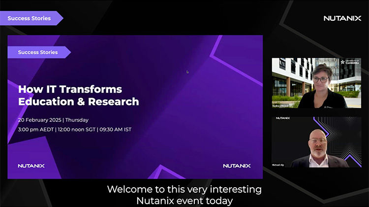Image resolution: width=369 pixels, height=207 pixels.
Task: Select the Success Stories tag inside the slide
Action: [x=38, y=52]
